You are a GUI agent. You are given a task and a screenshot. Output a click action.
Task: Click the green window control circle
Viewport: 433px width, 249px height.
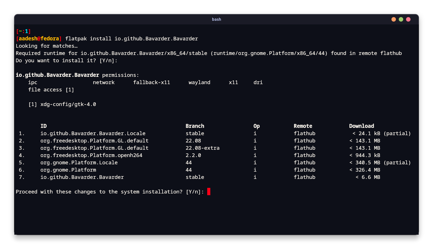[401, 19]
